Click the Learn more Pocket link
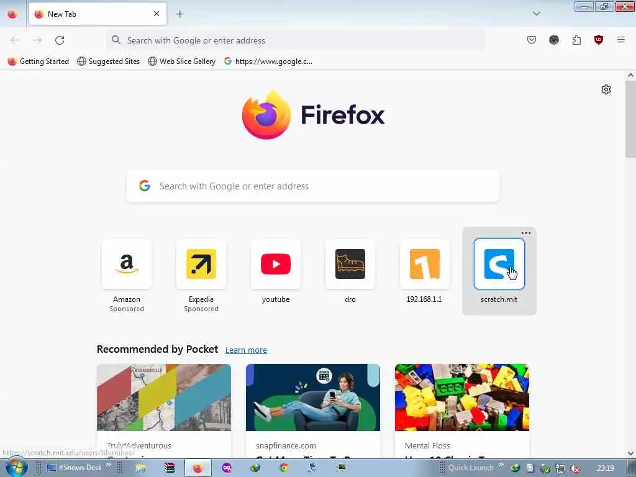 click(246, 350)
